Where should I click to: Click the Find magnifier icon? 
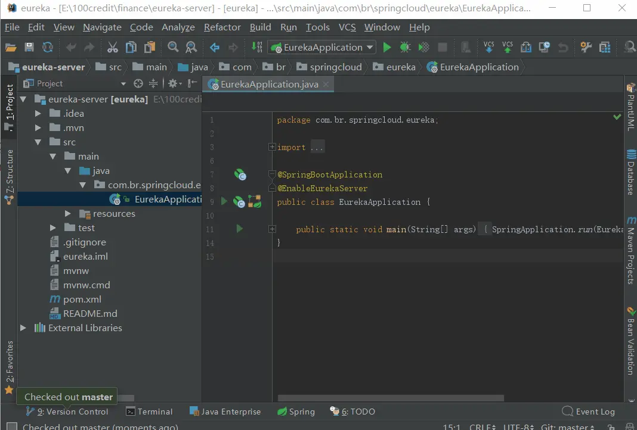coord(172,47)
